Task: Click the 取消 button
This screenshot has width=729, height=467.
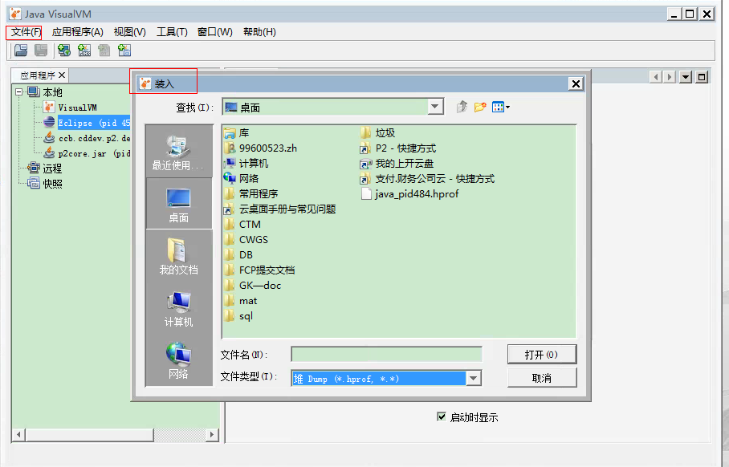Action: tap(542, 378)
